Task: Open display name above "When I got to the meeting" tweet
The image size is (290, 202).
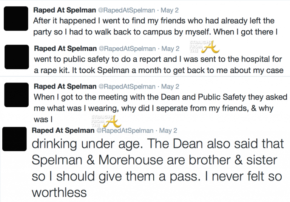Action: click(64, 87)
